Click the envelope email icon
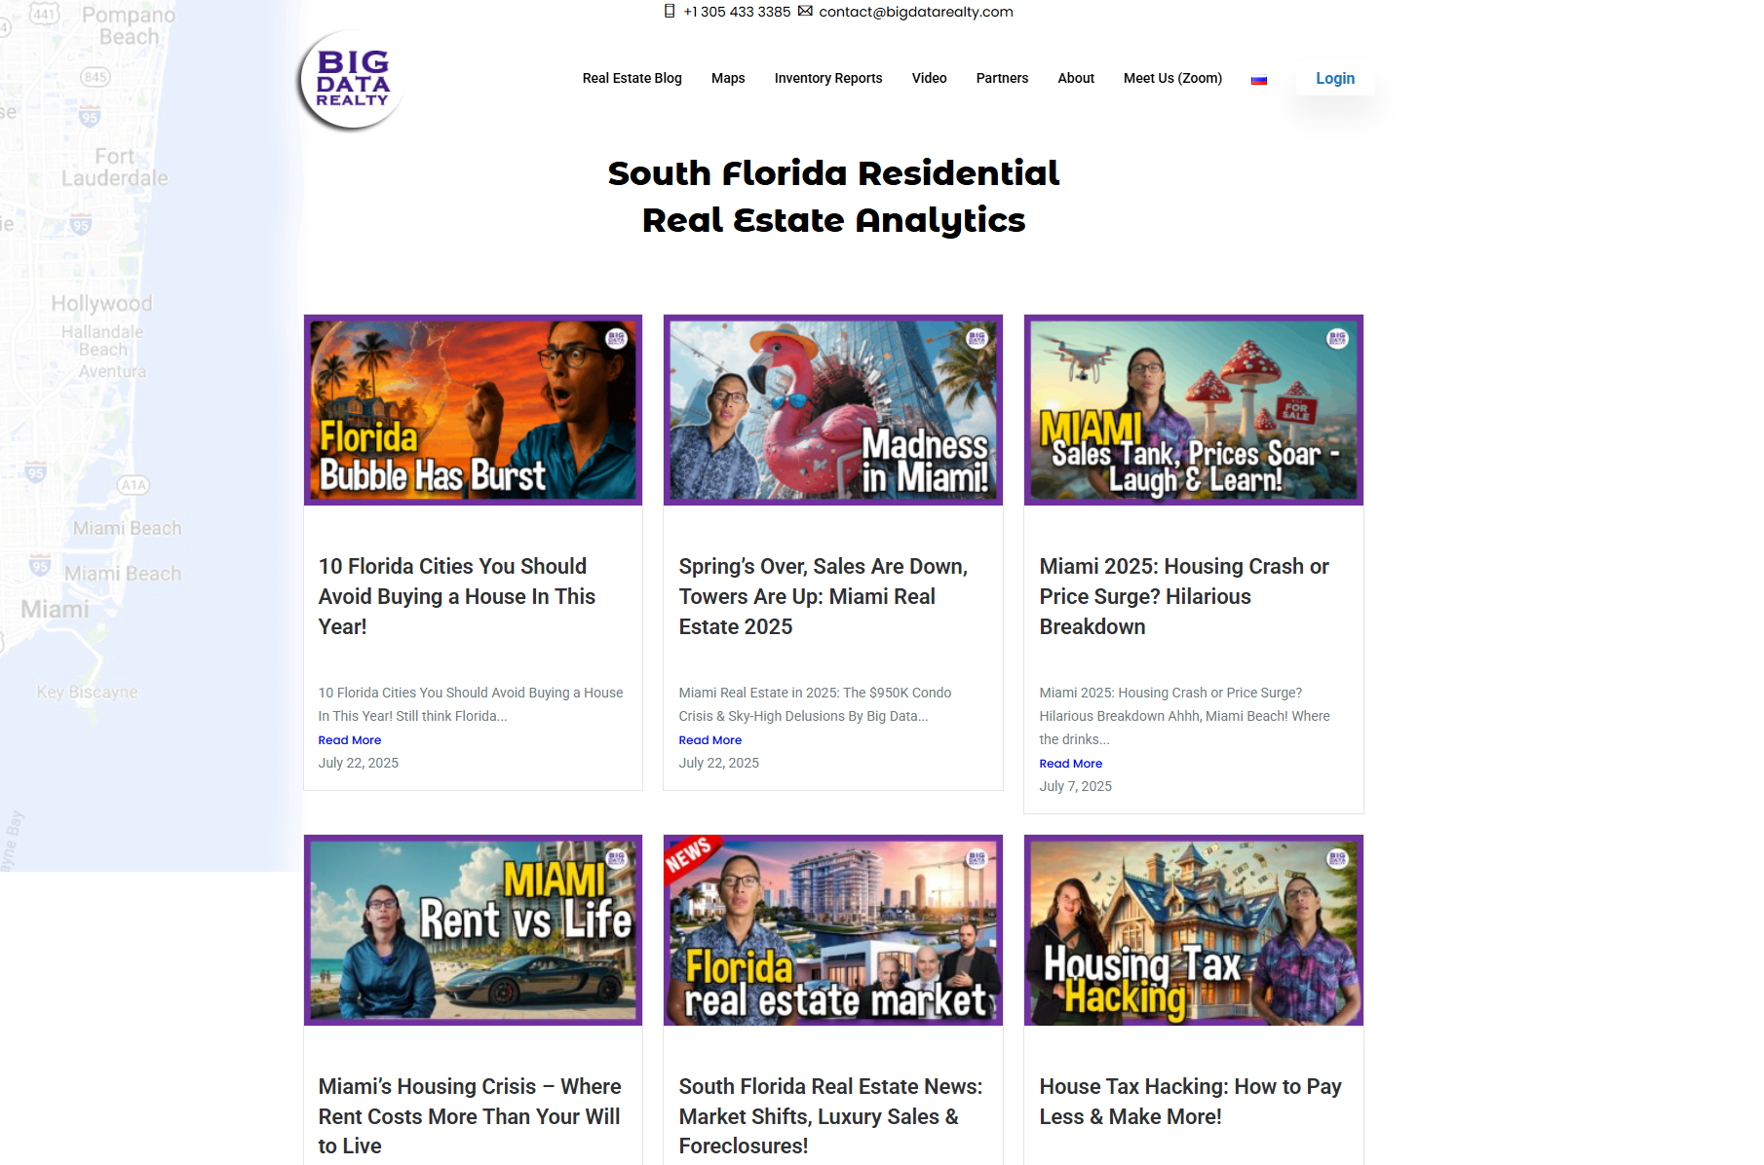The width and height of the screenshot is (1764, 1165). click(x=805, y=12)
